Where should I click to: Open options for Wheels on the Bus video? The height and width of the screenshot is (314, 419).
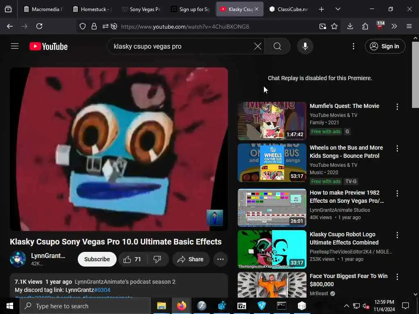(397, 148)
